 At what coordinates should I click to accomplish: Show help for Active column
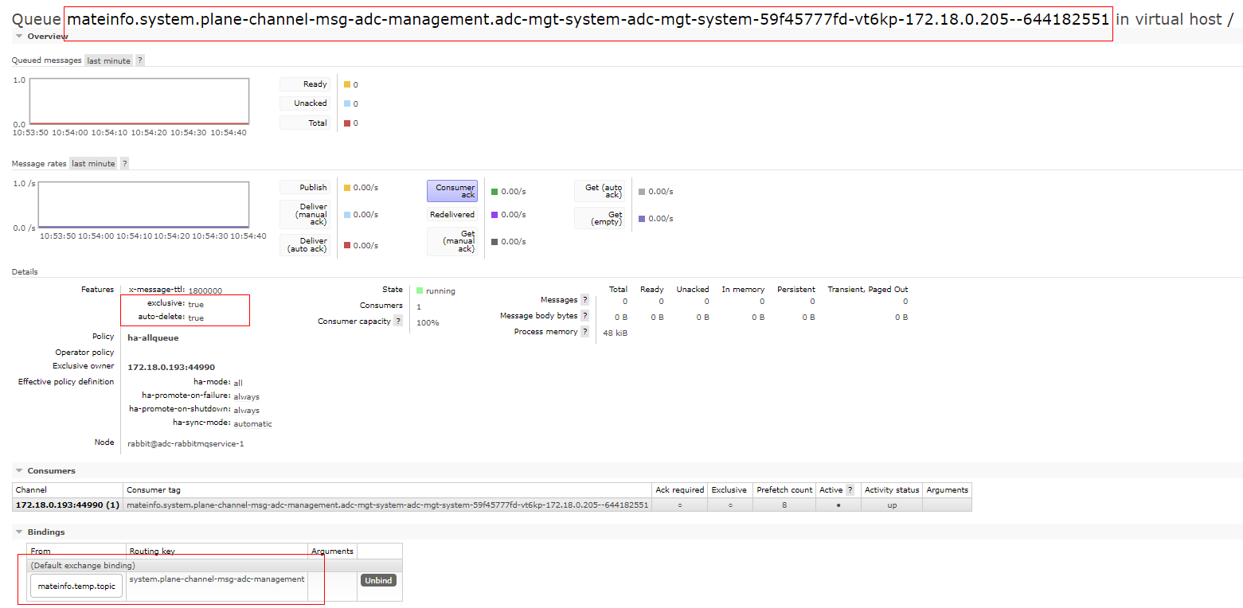(850, 490)
